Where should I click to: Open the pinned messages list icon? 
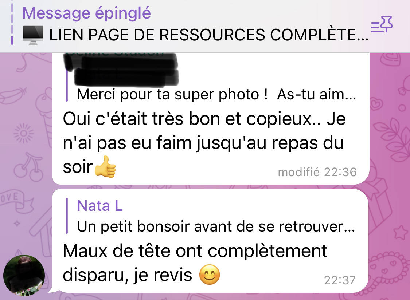pyautogui.click(x=382, y=24)
